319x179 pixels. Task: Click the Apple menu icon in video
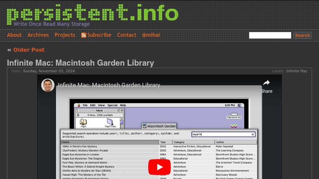(78, 105)
